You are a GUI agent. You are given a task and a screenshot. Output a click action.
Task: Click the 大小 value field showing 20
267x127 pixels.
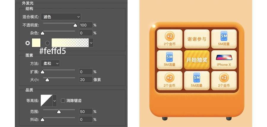86,80
